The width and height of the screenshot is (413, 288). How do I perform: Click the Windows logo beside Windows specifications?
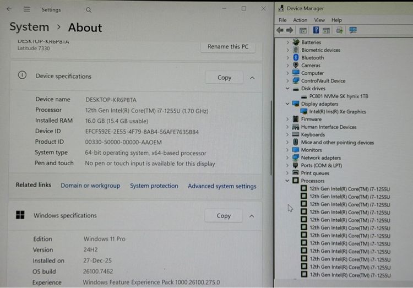pyautogui.click(x=20, y=215)
